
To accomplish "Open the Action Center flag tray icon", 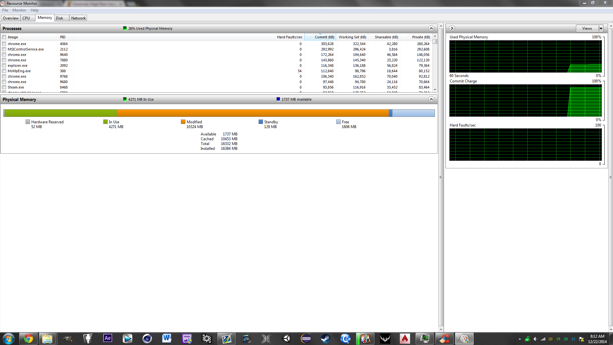I will [x=581, y=339].
